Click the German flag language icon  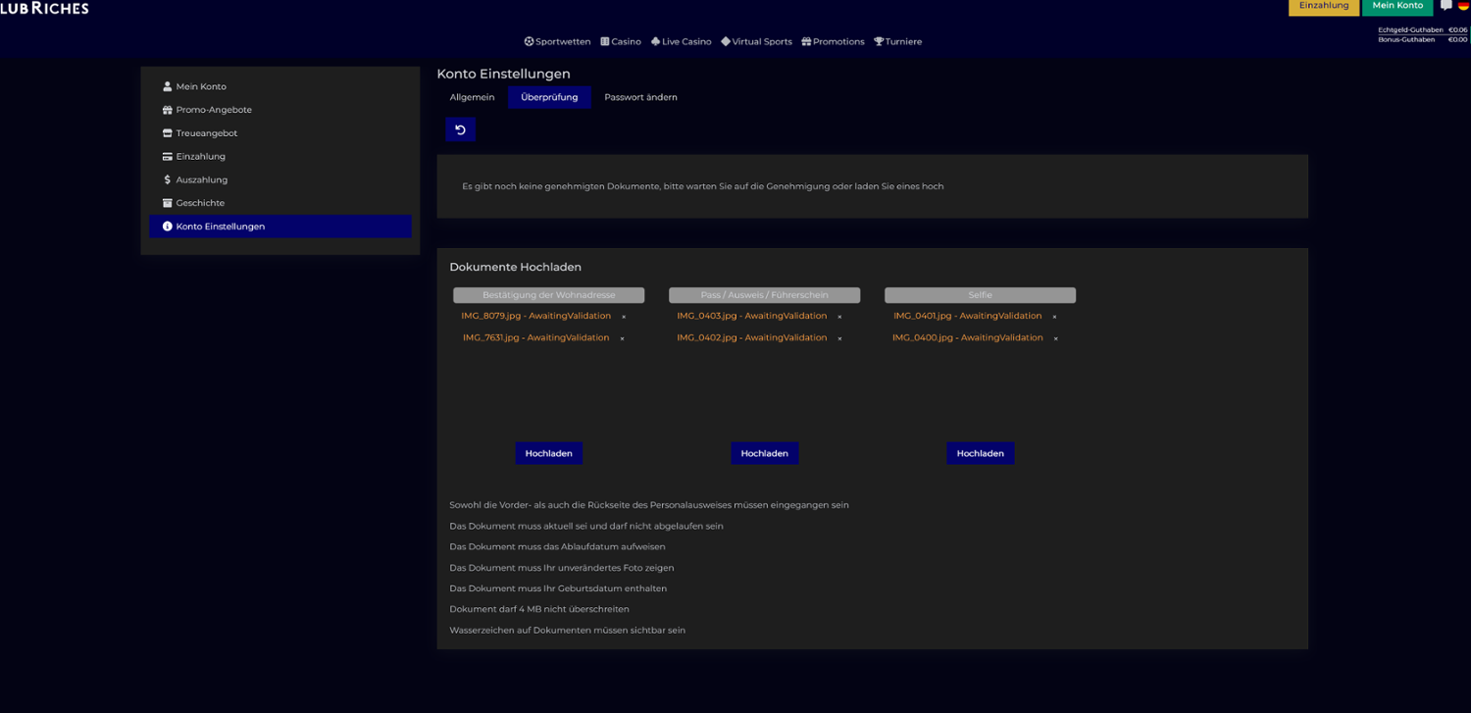click(1463, 6)
